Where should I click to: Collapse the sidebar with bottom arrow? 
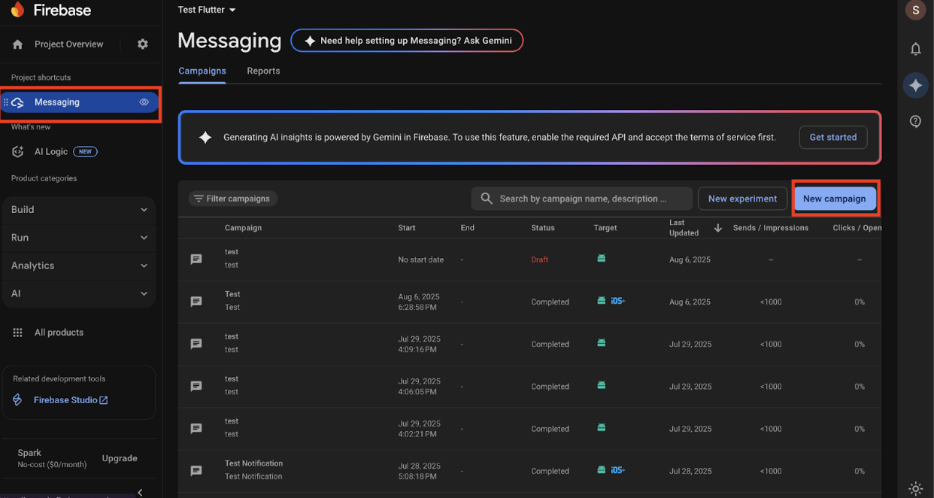[x=140, y=492]
